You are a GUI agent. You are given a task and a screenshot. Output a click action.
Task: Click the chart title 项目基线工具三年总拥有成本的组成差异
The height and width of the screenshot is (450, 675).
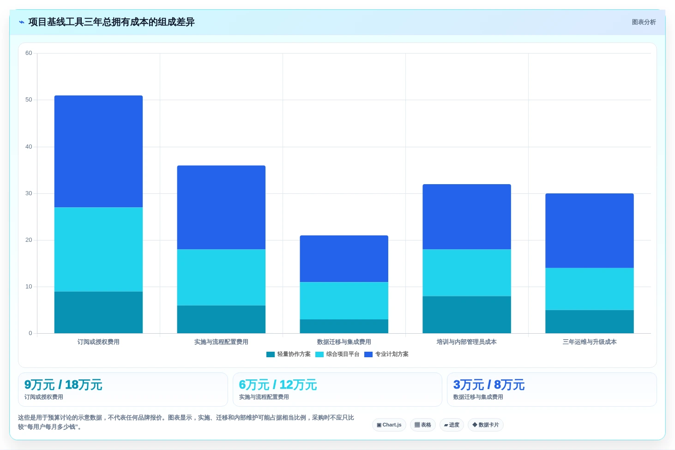pyautogui.click(x=111, y=22)
